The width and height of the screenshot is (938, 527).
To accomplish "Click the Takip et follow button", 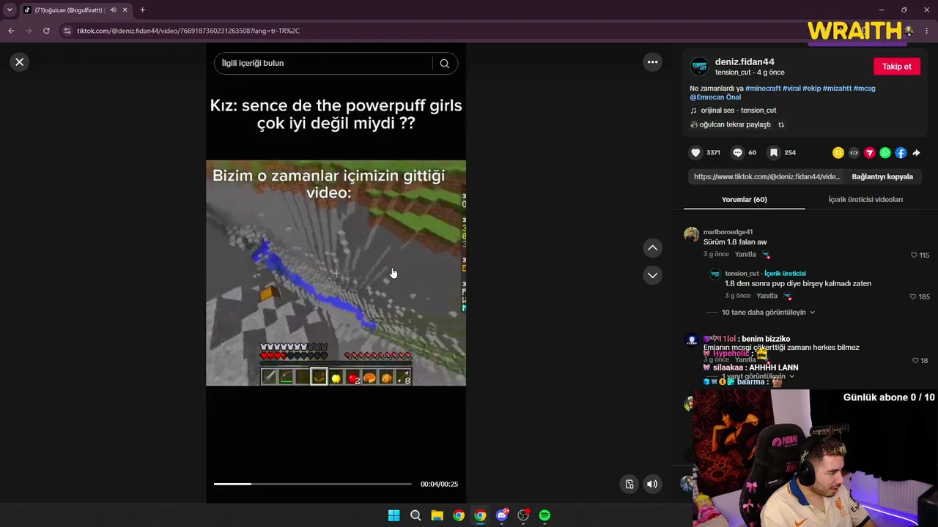I will tap(896, 67).
